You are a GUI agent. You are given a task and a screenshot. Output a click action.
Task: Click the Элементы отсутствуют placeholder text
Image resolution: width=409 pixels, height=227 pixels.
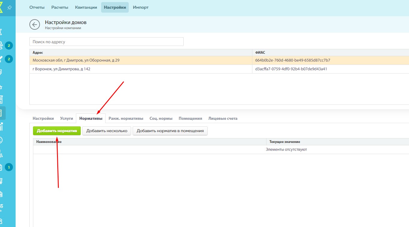point(286,150)
